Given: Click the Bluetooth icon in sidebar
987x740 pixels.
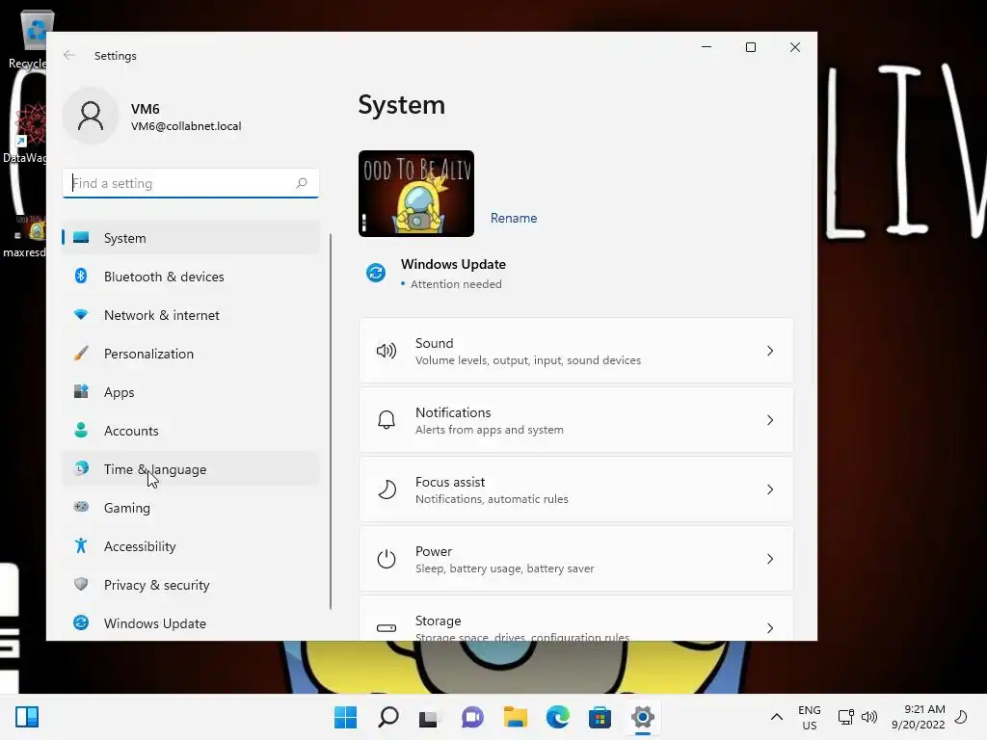Looking at the screenshot, I should [x=81, y=276].
